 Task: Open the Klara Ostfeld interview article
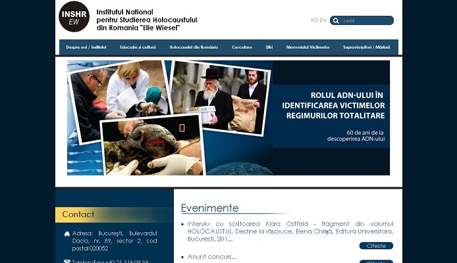290,231
